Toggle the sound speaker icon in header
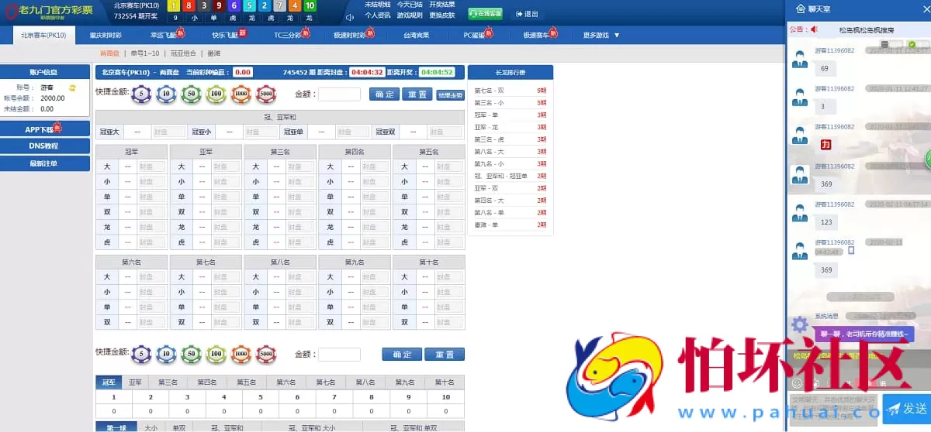This screenshot has width=931, height=432. (350, 17)
